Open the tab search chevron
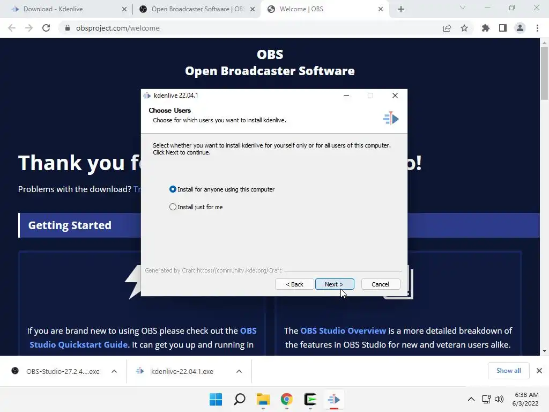This screenshot has width=549, height=412. pos(463,8)
